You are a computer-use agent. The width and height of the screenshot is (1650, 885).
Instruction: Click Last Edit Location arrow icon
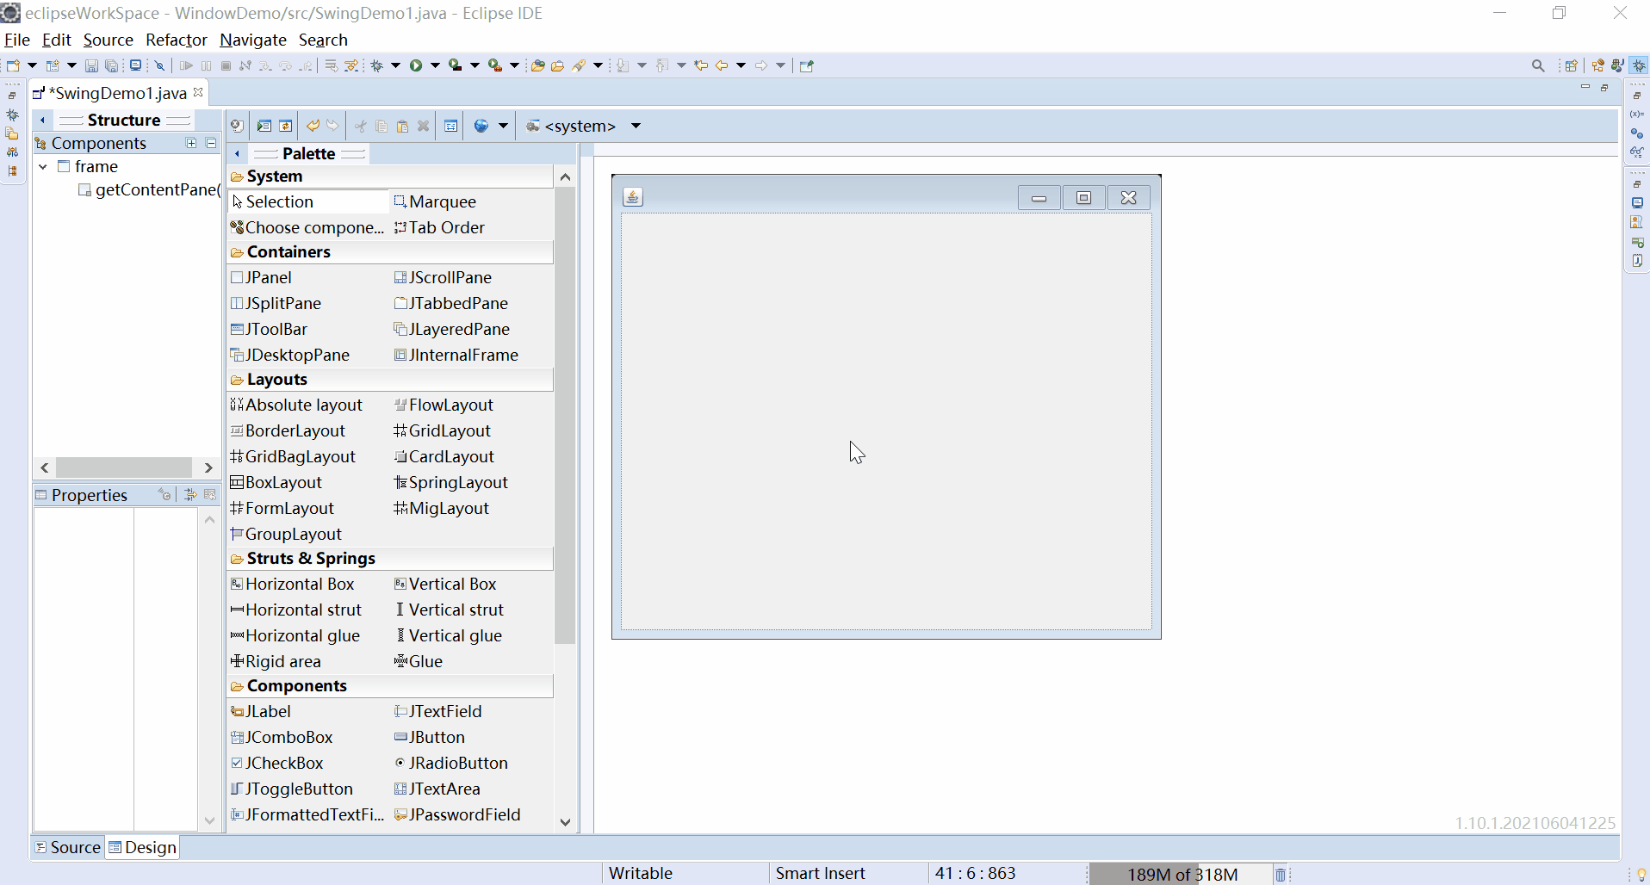(701, 65)
